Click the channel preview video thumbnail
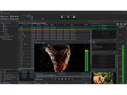Viewport: 127px width, 95px height. coord(104,78)
